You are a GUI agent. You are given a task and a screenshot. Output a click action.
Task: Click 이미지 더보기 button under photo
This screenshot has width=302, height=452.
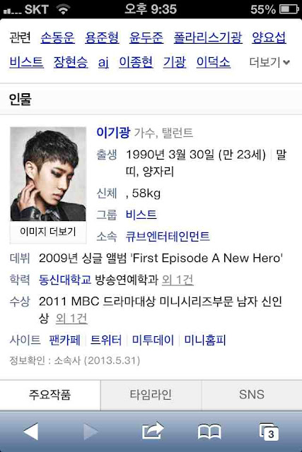tap(48, 232)
